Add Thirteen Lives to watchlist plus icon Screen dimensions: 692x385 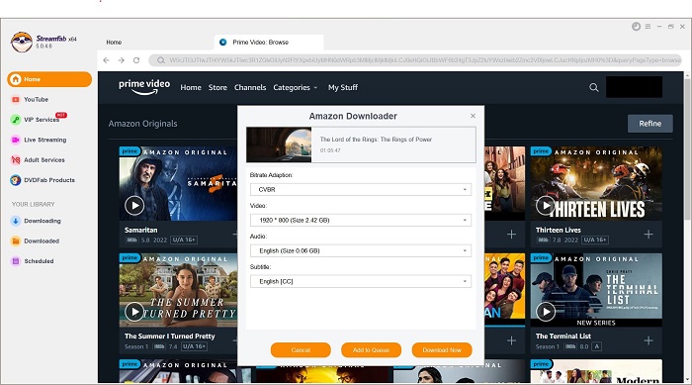tap(649, 234)
